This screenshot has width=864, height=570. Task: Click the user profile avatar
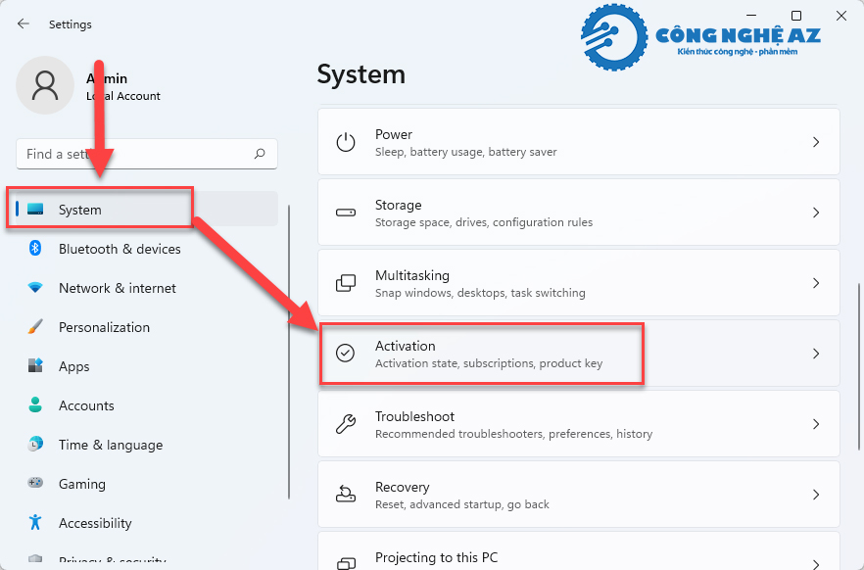pyautogui.click(x=45, y=85)
